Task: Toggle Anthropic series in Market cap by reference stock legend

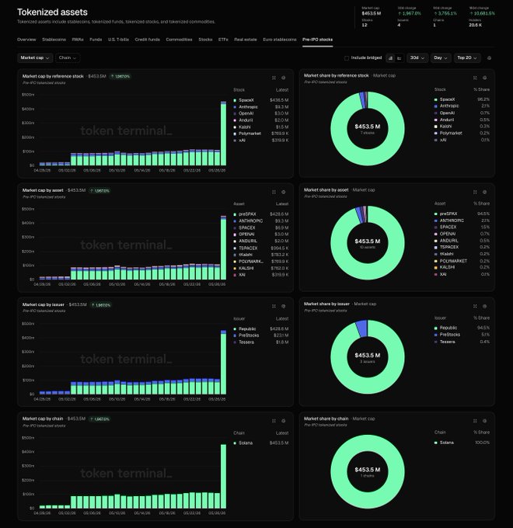Action: pos(261,106)
